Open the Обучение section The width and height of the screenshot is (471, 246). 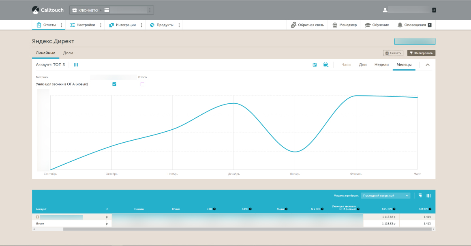[x=377, y=25]
